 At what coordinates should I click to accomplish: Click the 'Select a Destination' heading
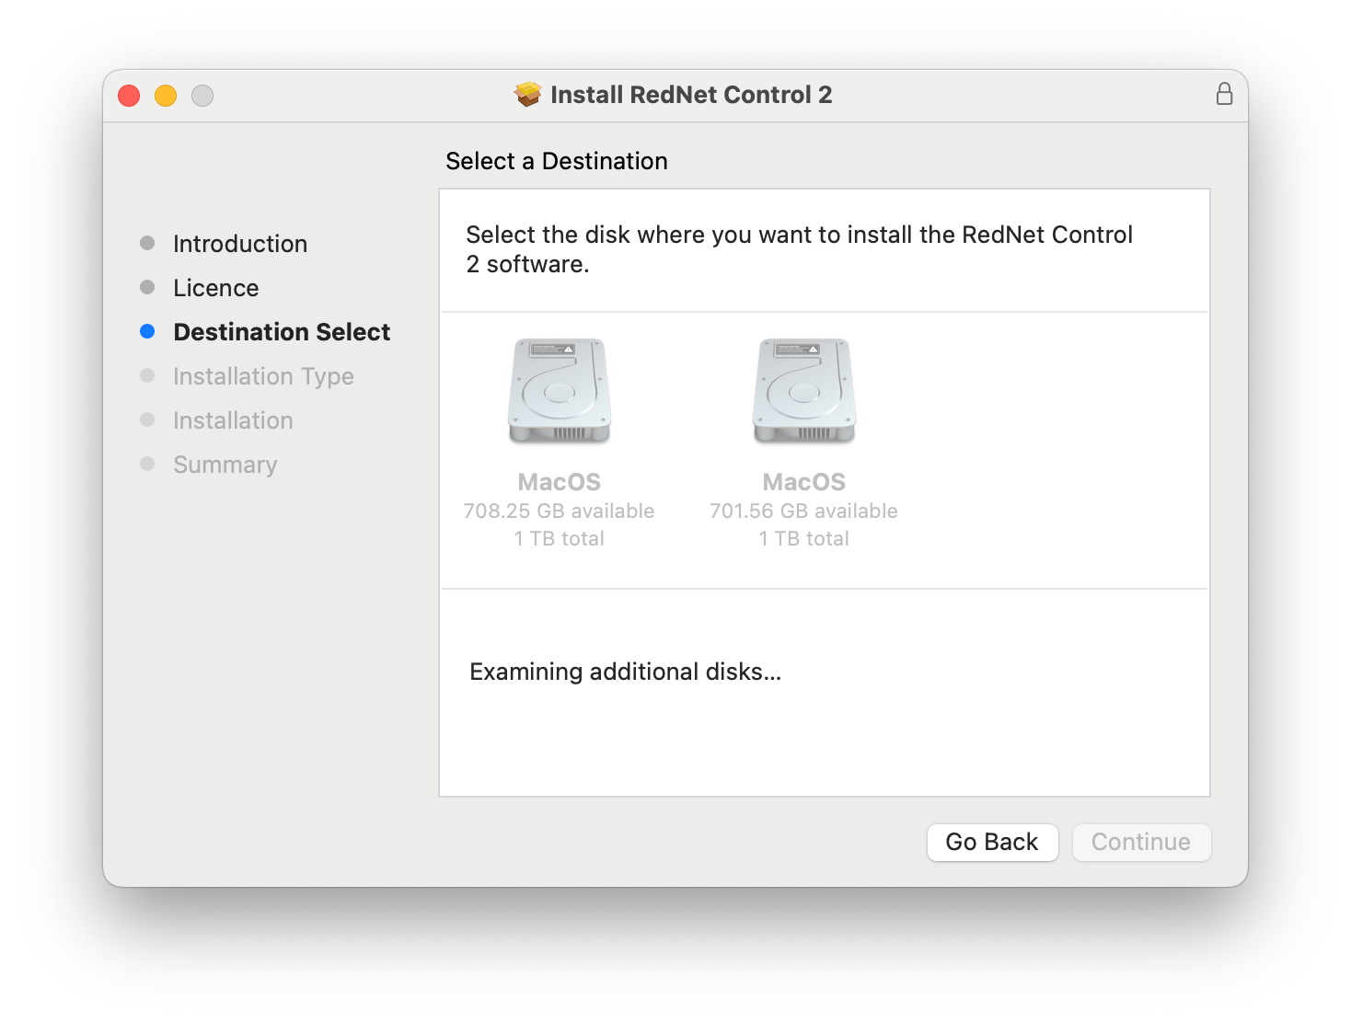click(557, 161)
